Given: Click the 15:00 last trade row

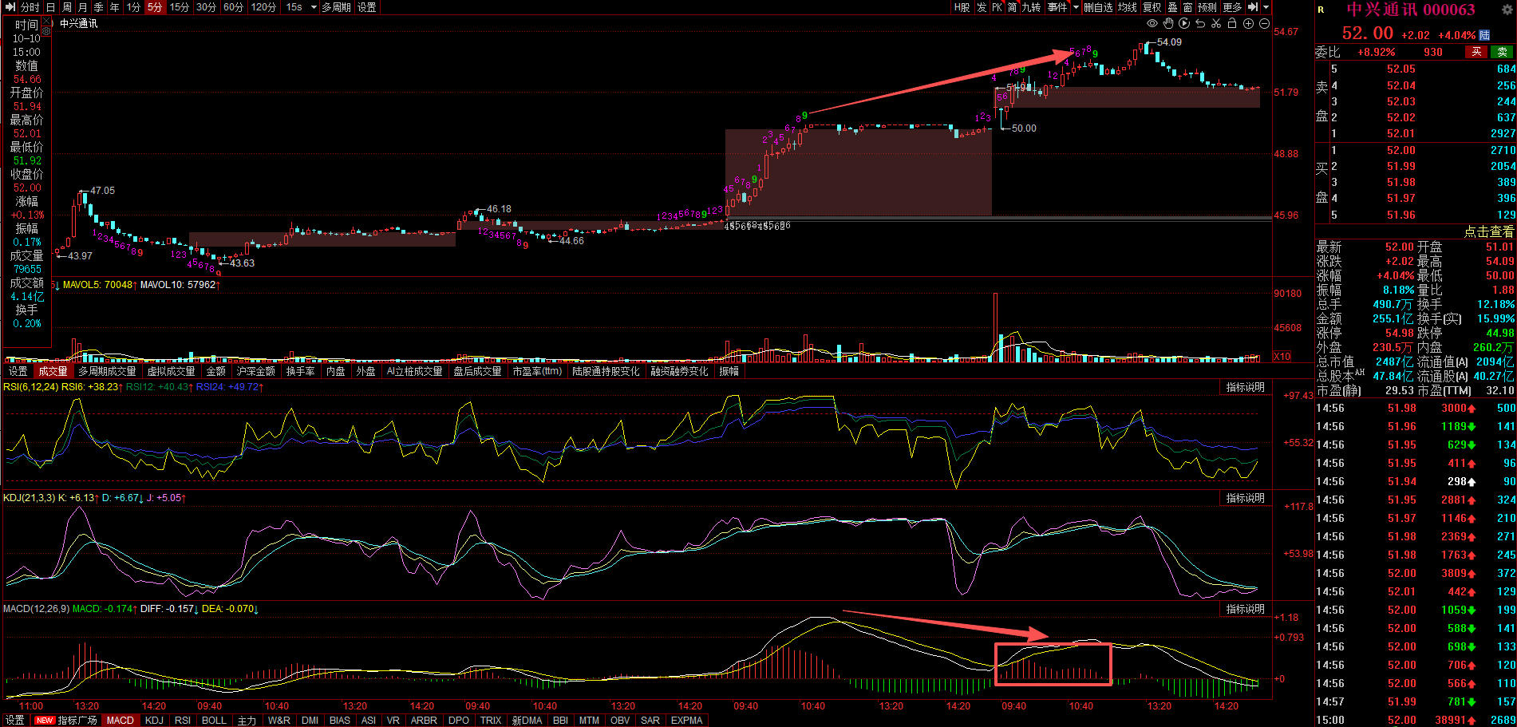Looking at the screenshot, I should [x=1416, y=720].
